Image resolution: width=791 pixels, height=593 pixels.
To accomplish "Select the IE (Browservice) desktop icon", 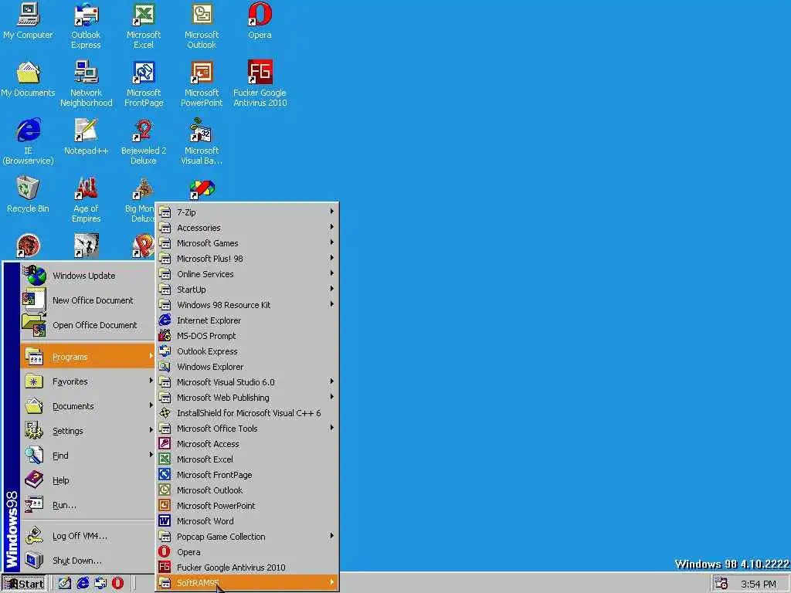I will coord(28,142).
